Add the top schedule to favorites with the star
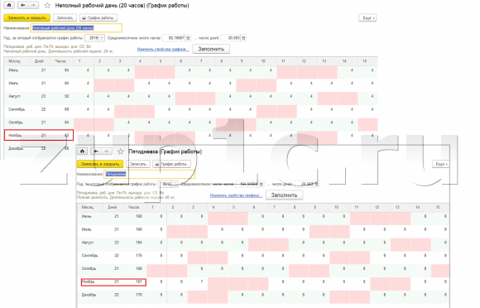Viewport: 480px width, 308px height. point(47,6)
